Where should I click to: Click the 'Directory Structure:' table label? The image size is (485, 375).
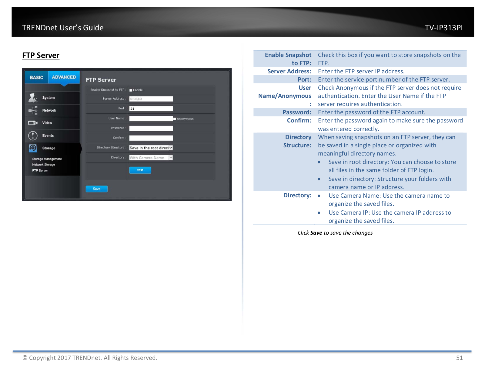tap(297, 141)
